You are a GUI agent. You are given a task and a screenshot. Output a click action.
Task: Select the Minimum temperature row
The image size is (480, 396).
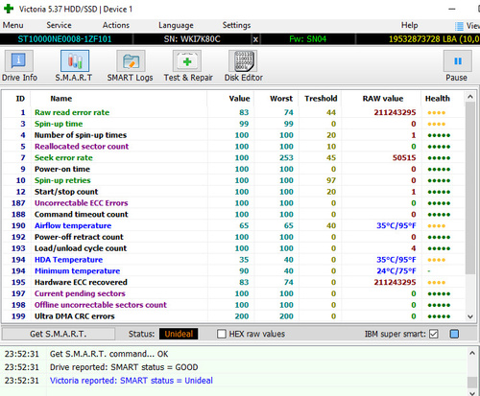tap(233, 271)
